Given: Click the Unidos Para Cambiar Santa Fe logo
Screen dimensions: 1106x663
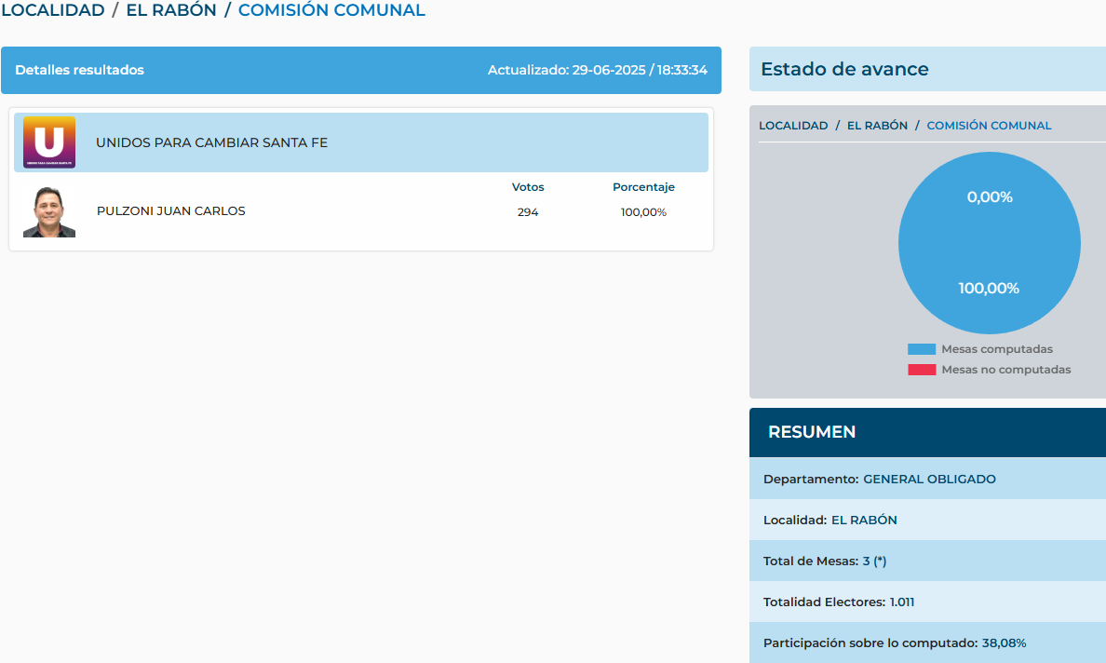Looking at the screenshot, I should coord(49,142).
